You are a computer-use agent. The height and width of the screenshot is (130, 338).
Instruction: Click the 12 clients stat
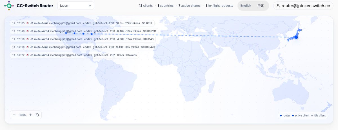(x=146, y=6)
